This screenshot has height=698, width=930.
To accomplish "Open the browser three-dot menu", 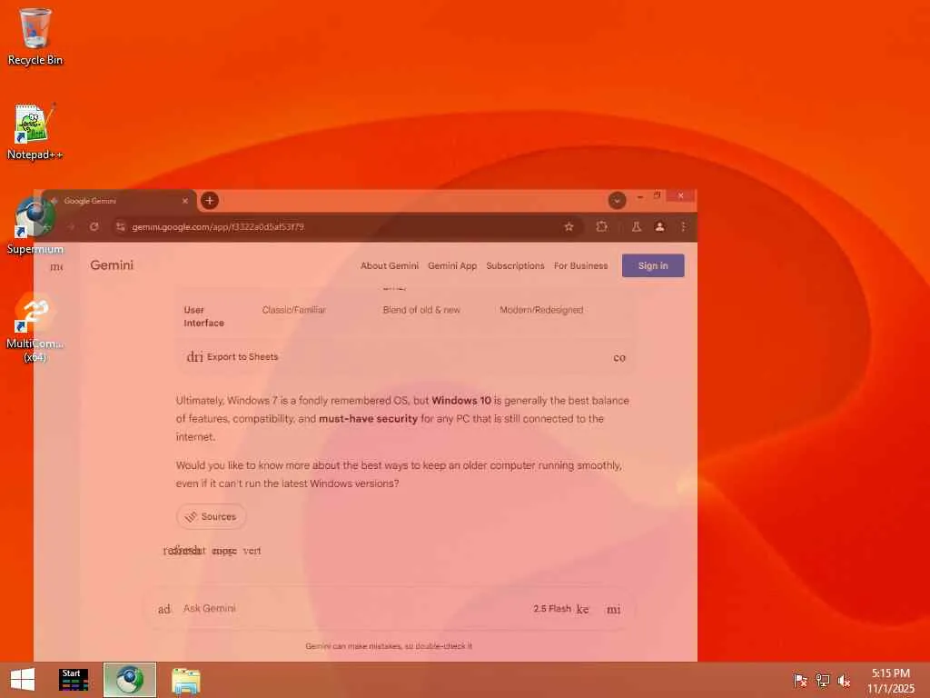I will point(683,226).
